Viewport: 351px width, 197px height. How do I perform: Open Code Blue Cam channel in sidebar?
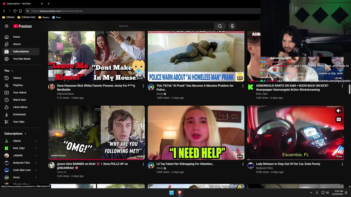(x=21, y=170)
